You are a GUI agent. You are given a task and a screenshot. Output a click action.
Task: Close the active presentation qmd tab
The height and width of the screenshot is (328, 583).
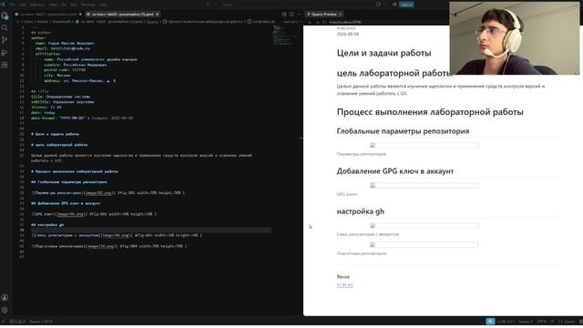coord(158,15)
